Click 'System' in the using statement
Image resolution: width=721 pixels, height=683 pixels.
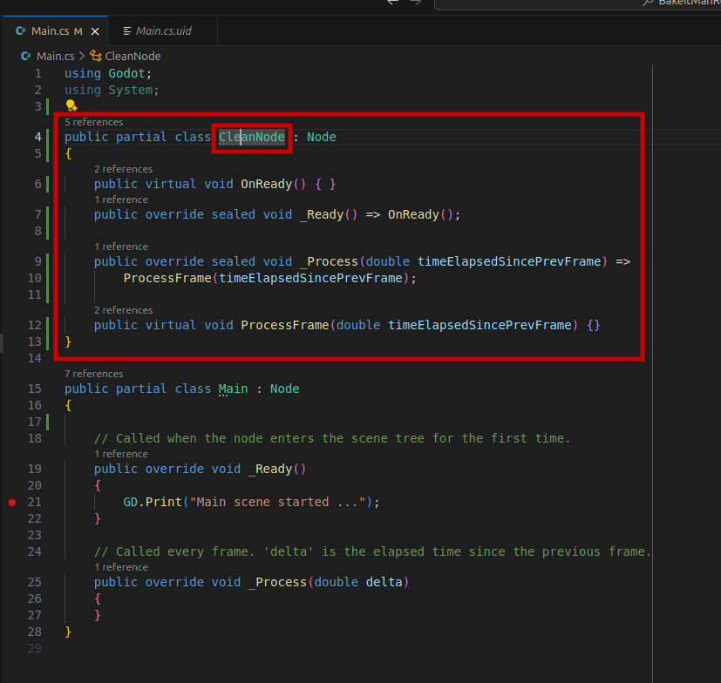point(130,90)
